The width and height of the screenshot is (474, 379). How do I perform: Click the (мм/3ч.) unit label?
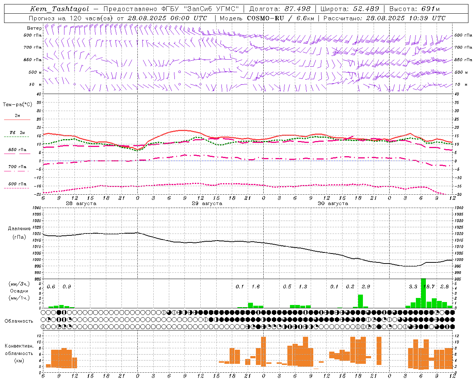click(19, 284)
